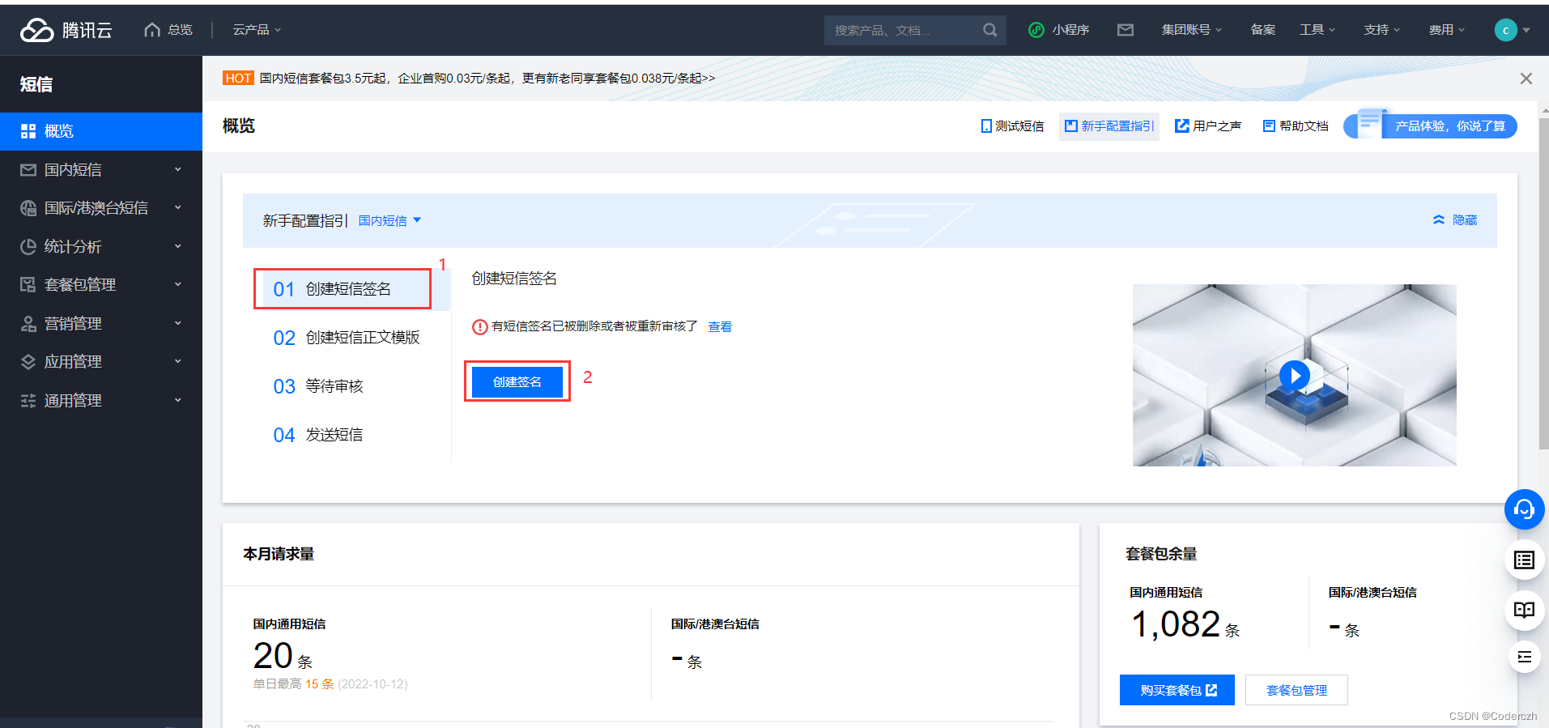Click the 测试短信 phone icon

[x=986, y=126]
